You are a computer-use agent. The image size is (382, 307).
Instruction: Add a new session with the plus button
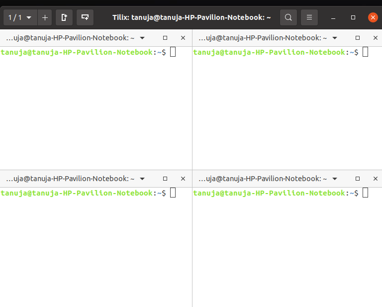click(x=45, y=17)
